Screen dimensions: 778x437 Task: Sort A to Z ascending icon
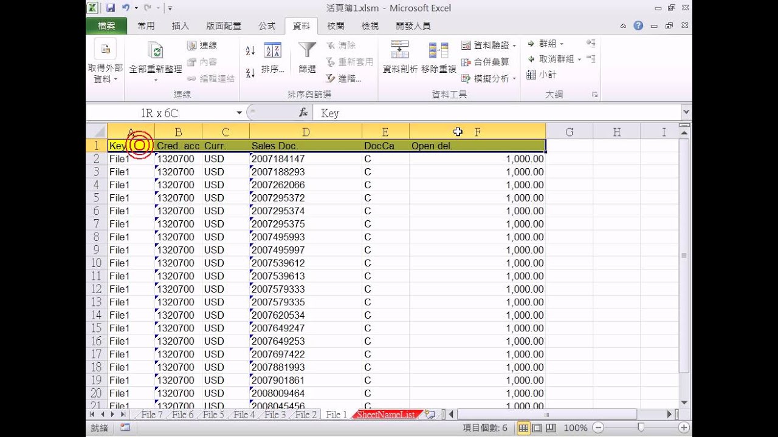click(x=250, y=51)
